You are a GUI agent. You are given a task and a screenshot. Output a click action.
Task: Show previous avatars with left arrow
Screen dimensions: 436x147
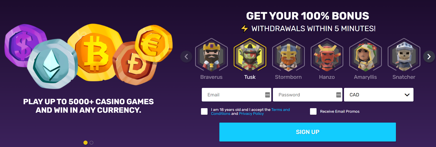pos(186,57)
